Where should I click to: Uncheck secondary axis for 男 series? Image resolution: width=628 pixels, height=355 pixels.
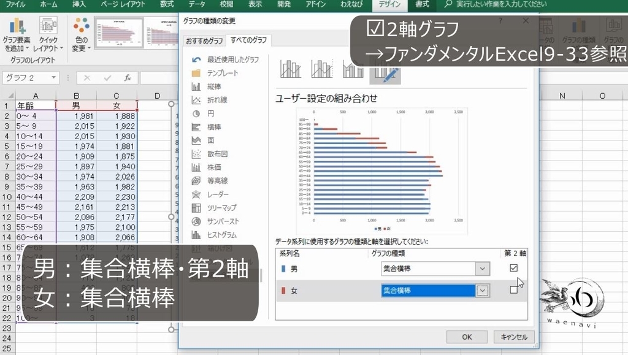click(513, 268)
